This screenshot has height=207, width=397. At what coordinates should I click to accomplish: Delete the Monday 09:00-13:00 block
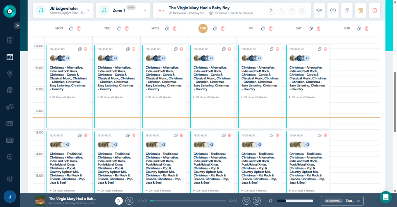point(86,49)
